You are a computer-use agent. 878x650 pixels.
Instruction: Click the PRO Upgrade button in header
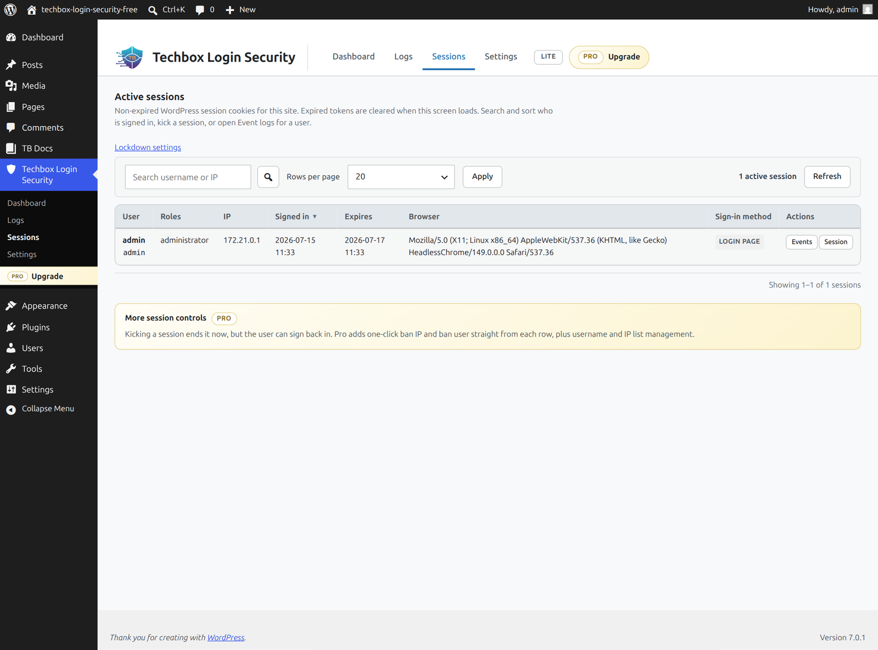609,57
